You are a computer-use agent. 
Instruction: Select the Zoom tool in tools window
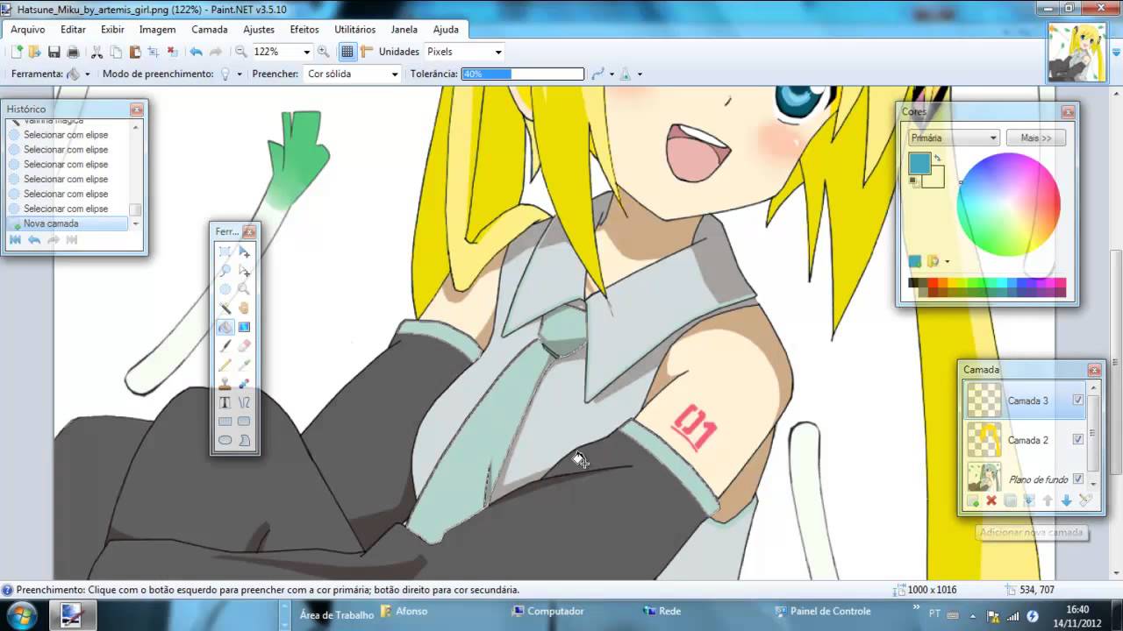tap(244, 289)
